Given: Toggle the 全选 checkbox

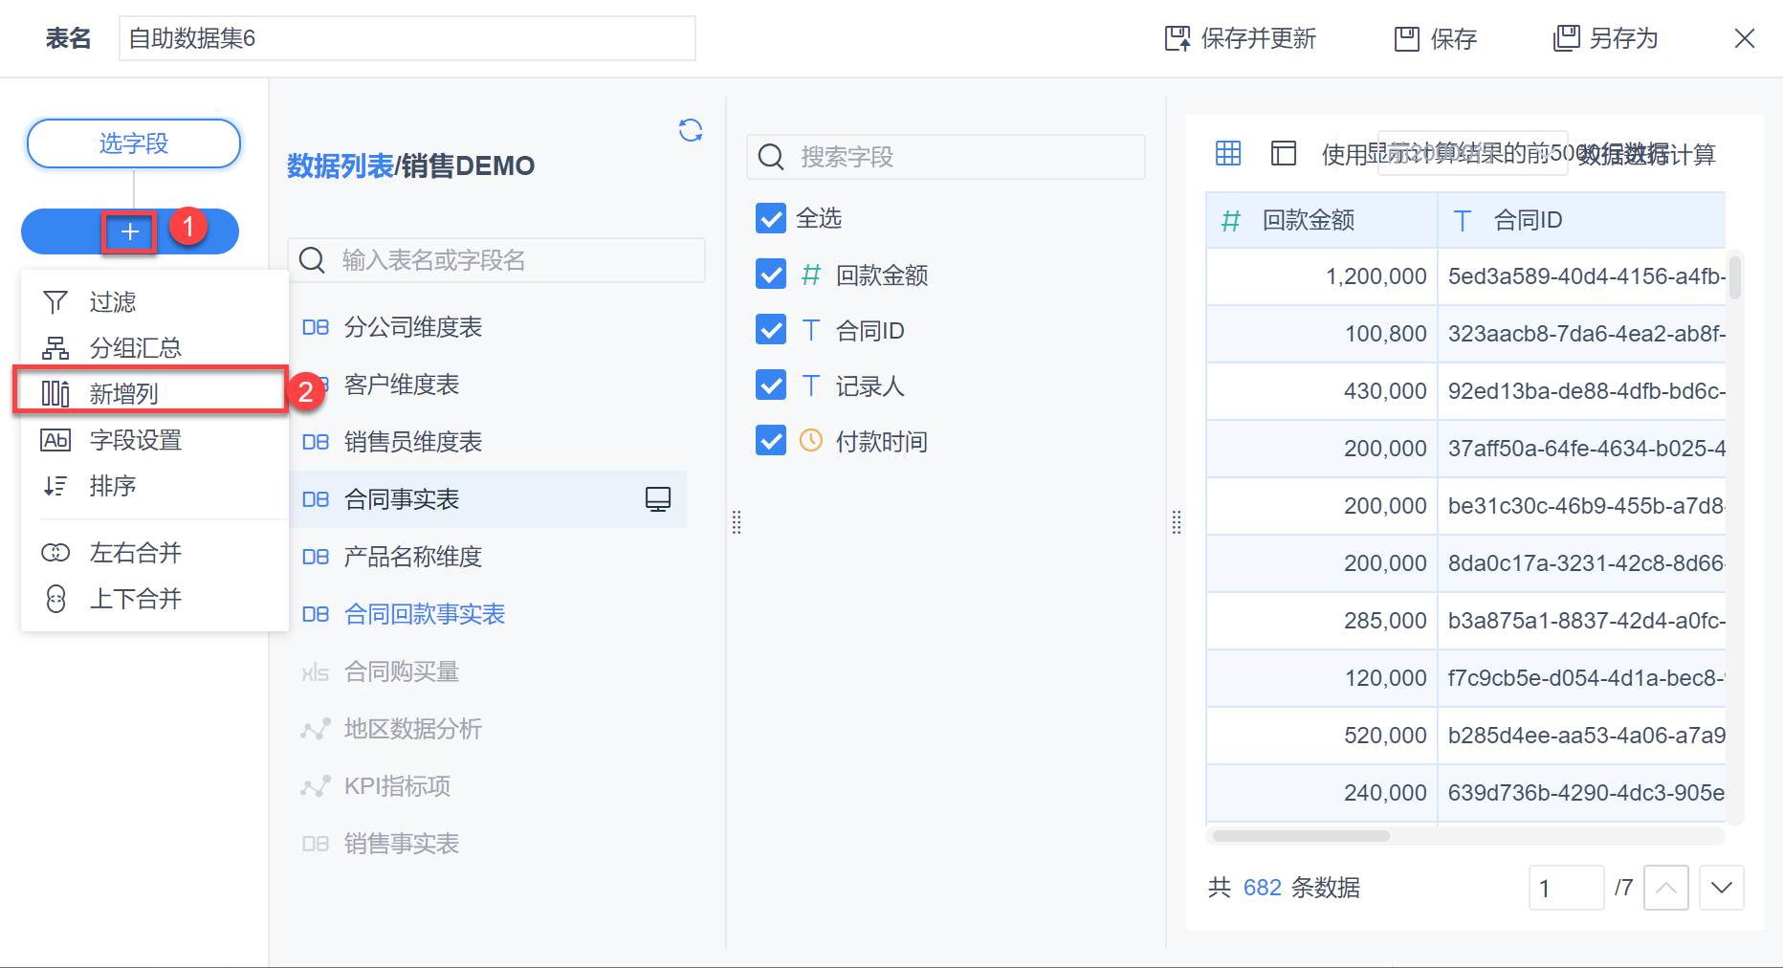Looking at the screenshot, I should coord(771,218).
